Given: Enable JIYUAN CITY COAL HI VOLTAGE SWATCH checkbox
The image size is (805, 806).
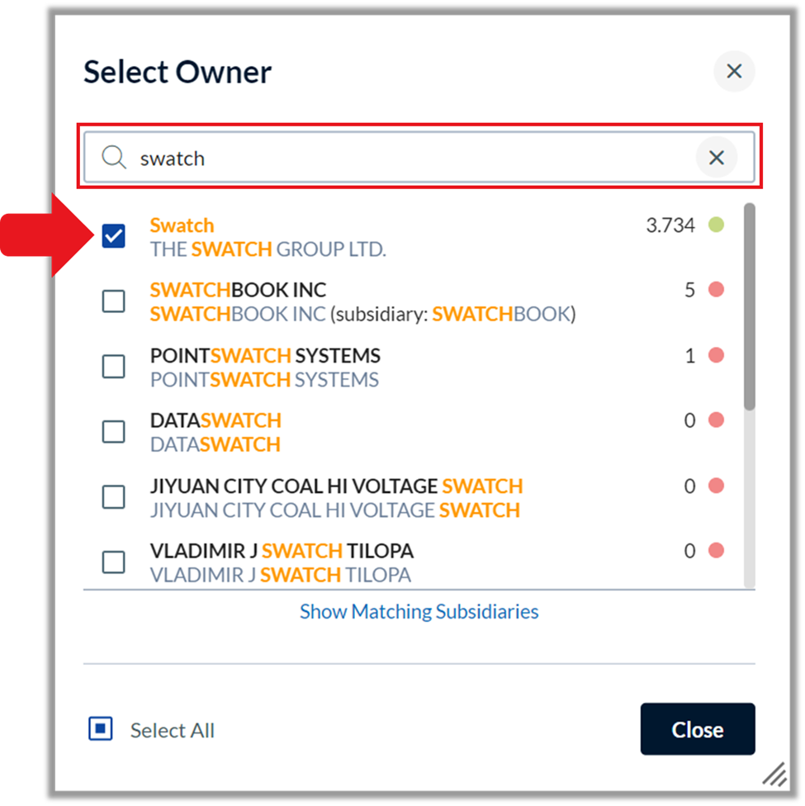Looking at the screenshot, I should point(114,497).
